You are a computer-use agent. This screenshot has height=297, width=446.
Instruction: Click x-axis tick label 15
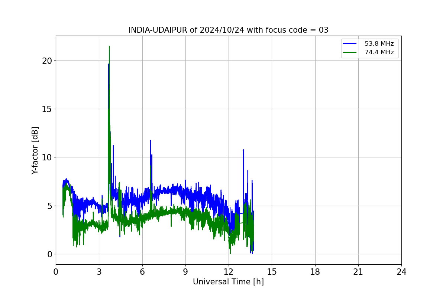[x=272, y=272]
